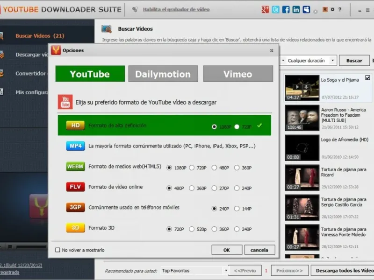Select FLV 270P option

click(214, 188)
